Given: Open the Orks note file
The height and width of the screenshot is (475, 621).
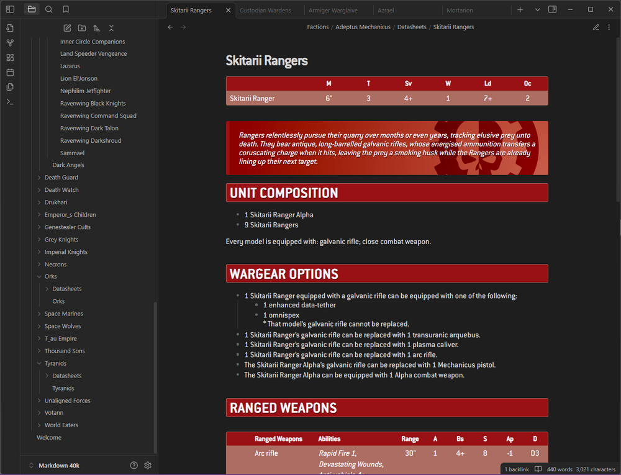Looking at the screenshot, I should click(x=58, y=301).
